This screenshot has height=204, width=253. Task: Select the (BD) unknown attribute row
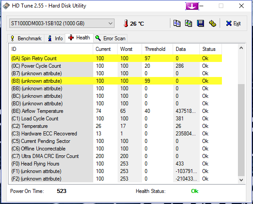pos(116,104)
